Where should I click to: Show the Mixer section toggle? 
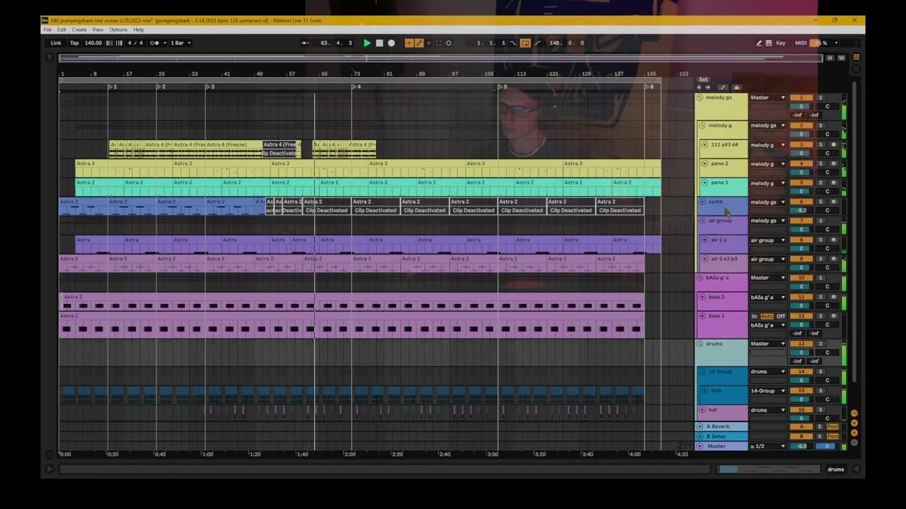[854, 431]
